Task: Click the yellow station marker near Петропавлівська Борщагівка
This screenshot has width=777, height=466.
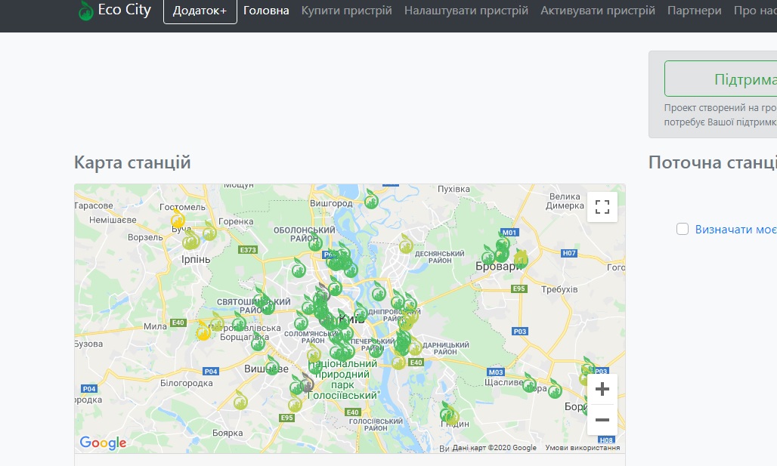Action: 203,332
